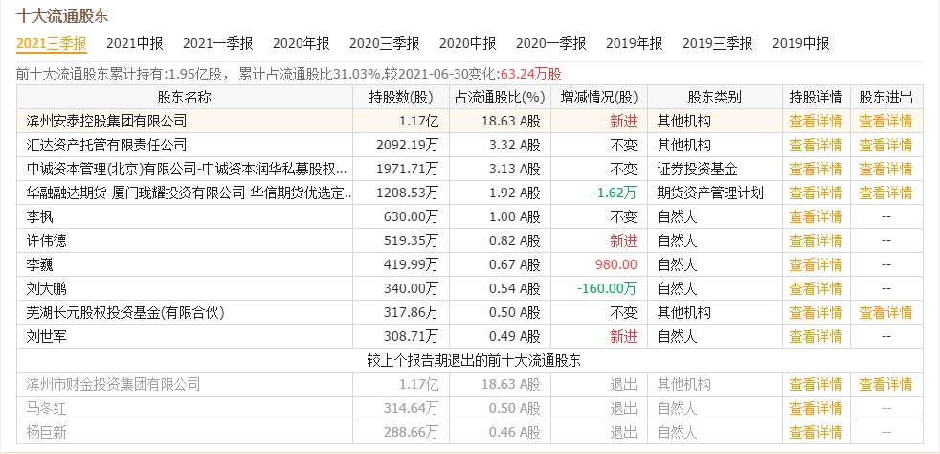Click exited shareholder name 马冬红
Screen dimensions: 940x454
coord(46,408)
